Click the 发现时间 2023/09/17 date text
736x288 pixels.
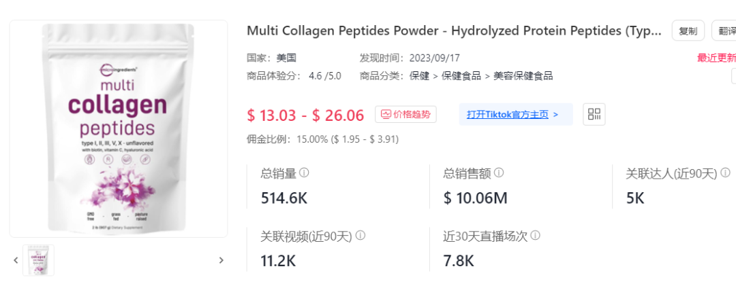410,58
